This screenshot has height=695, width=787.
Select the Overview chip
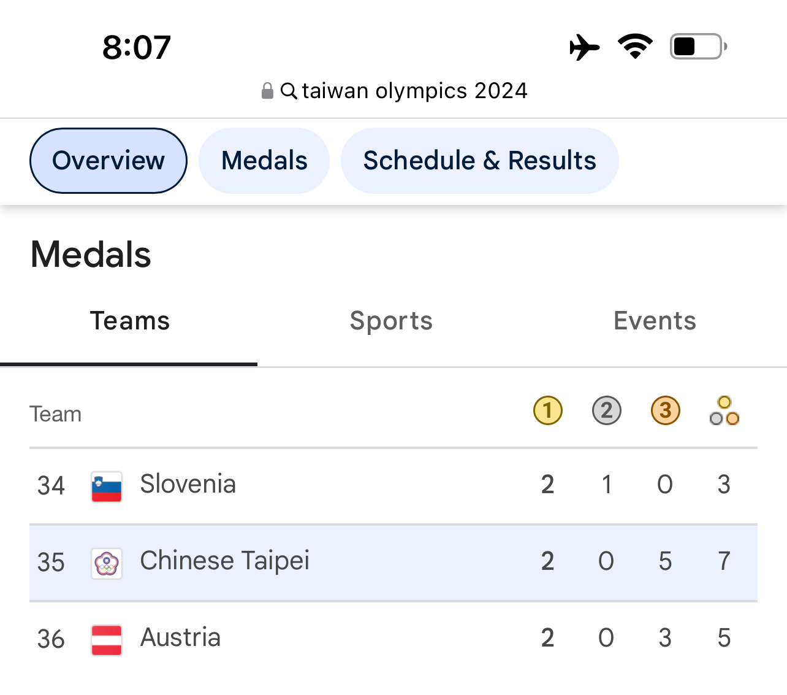pos(108,161)
